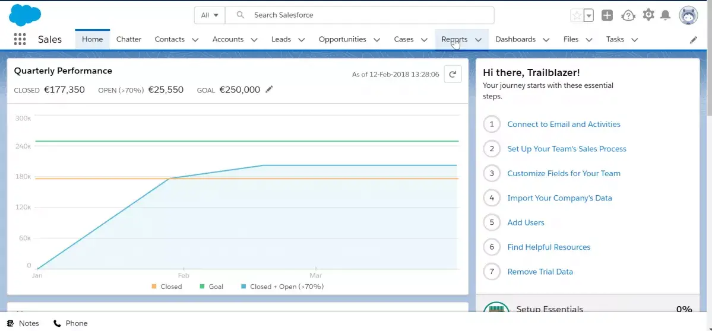
Task: Open Find Helpful Resources link
Action: coord(549,247)
